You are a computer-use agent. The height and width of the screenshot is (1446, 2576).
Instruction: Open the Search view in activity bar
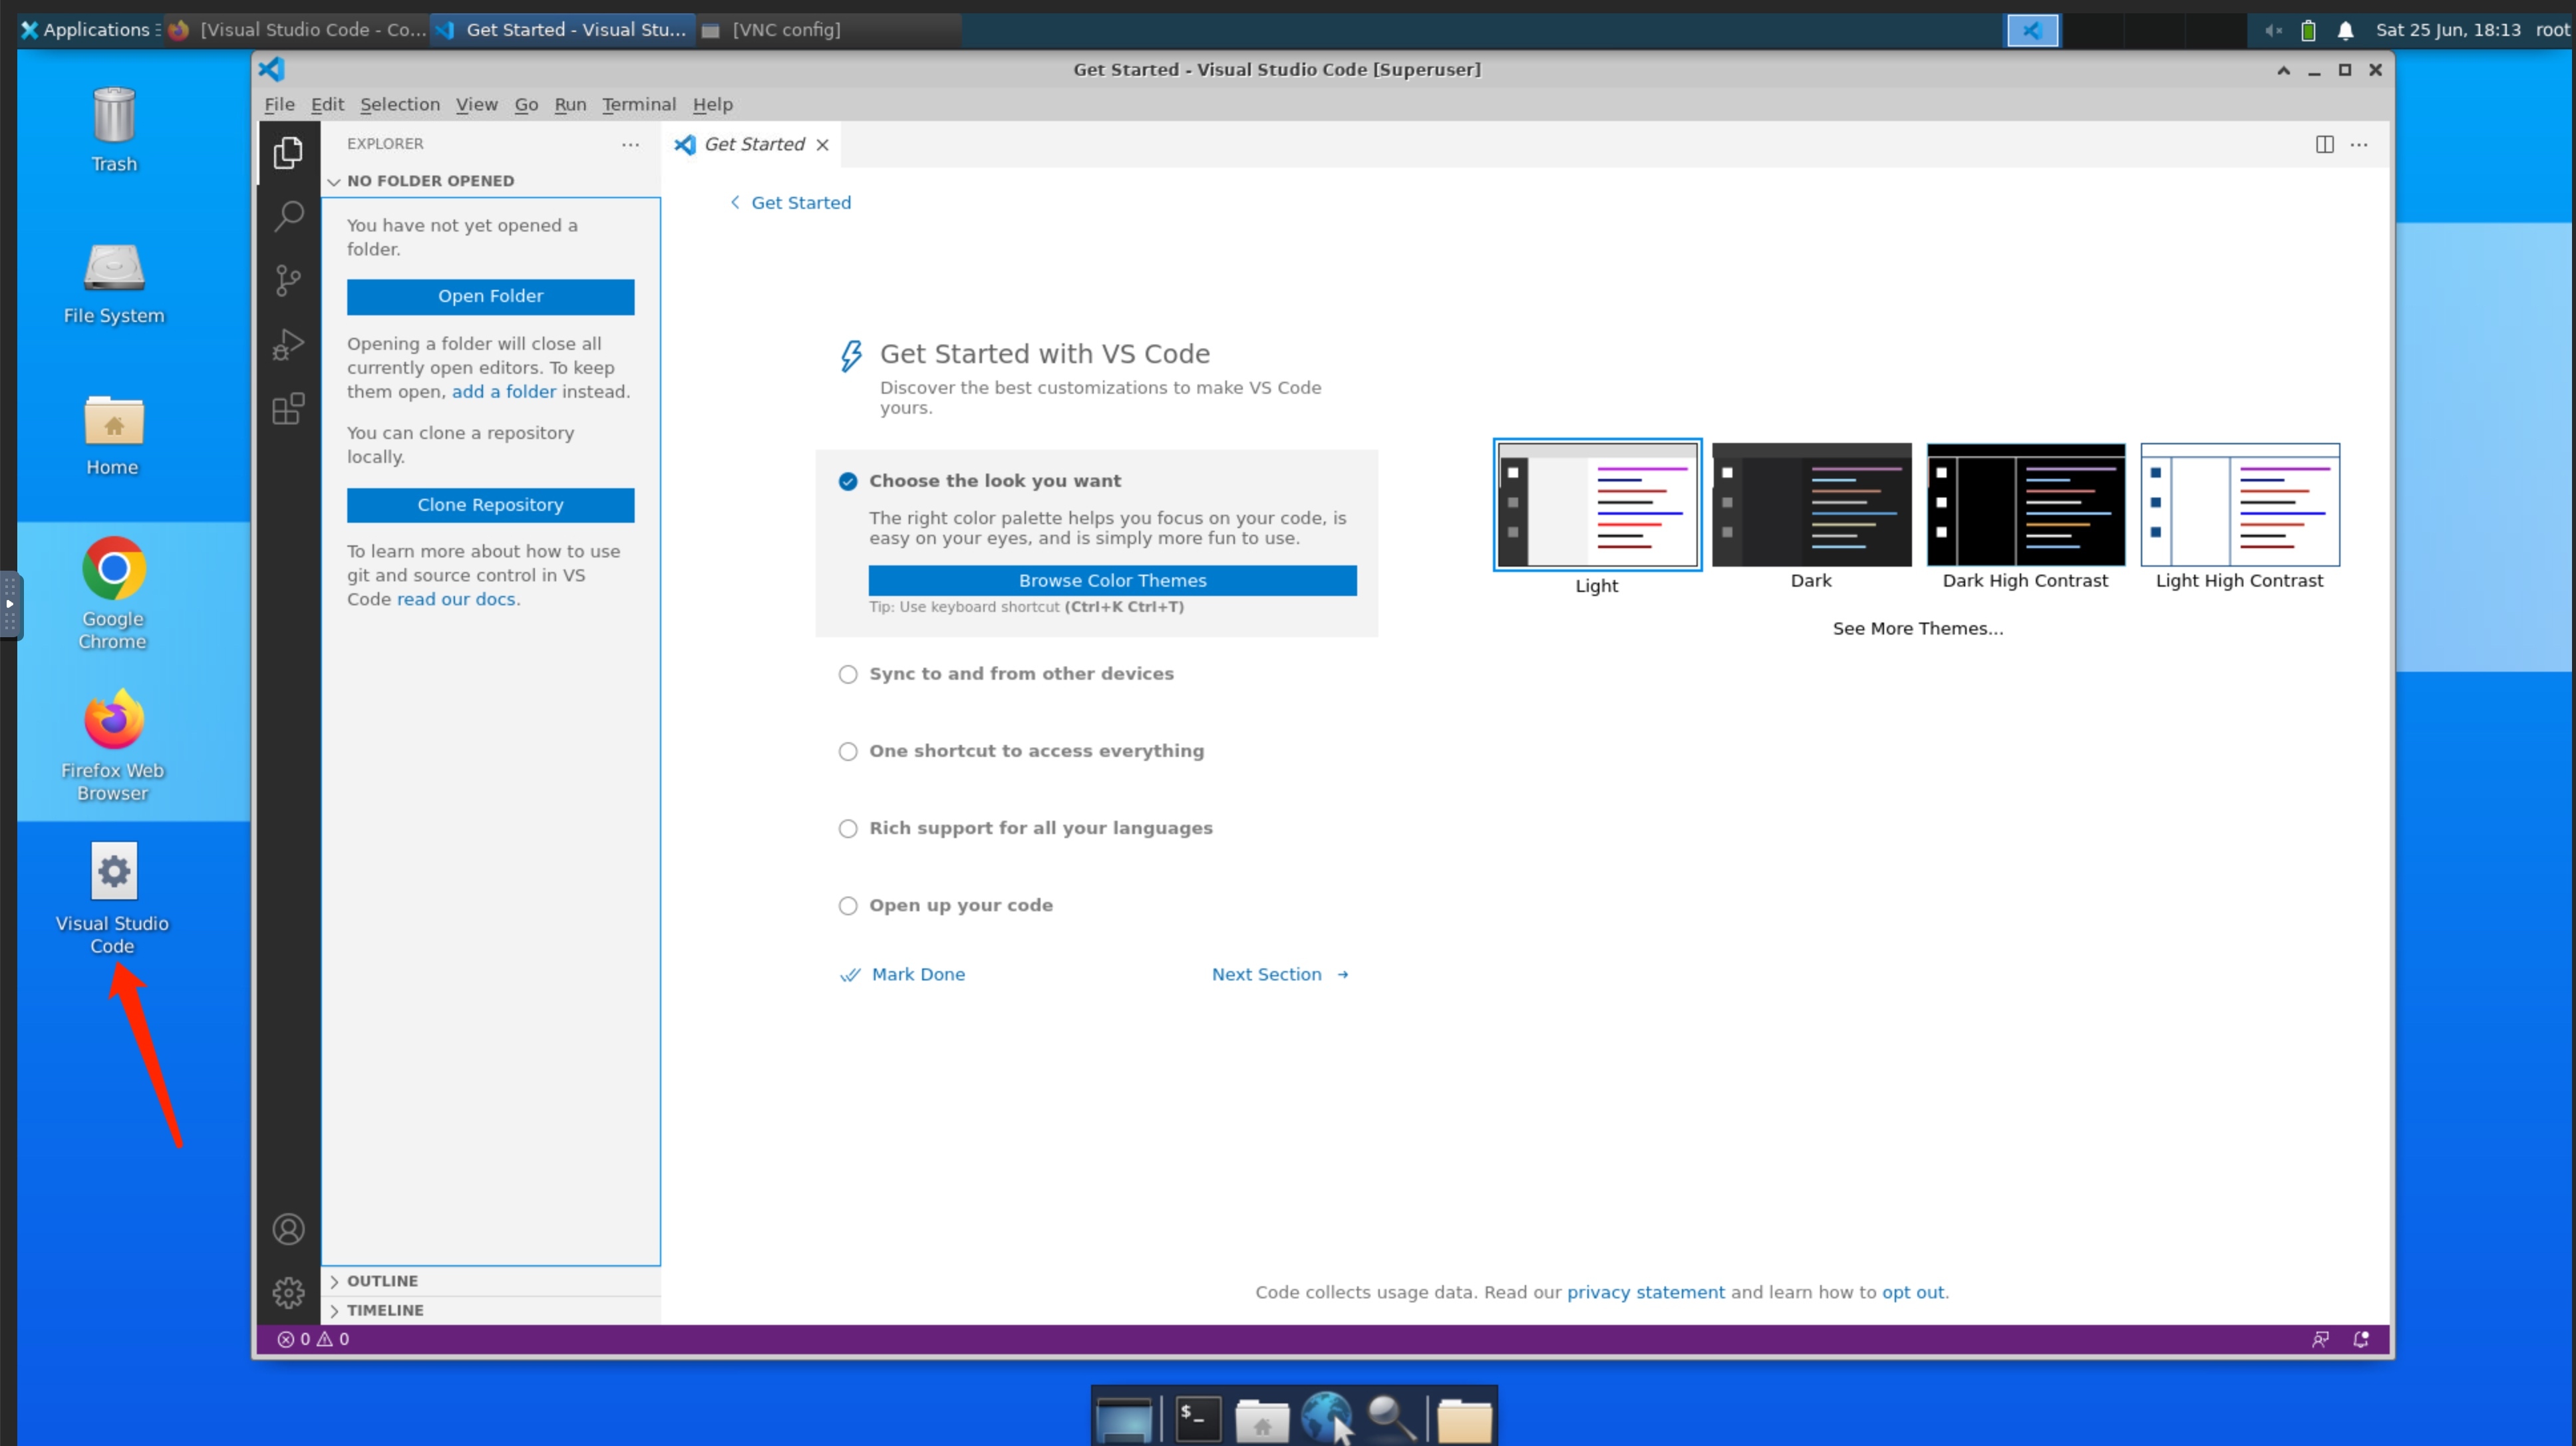[288, 216]
